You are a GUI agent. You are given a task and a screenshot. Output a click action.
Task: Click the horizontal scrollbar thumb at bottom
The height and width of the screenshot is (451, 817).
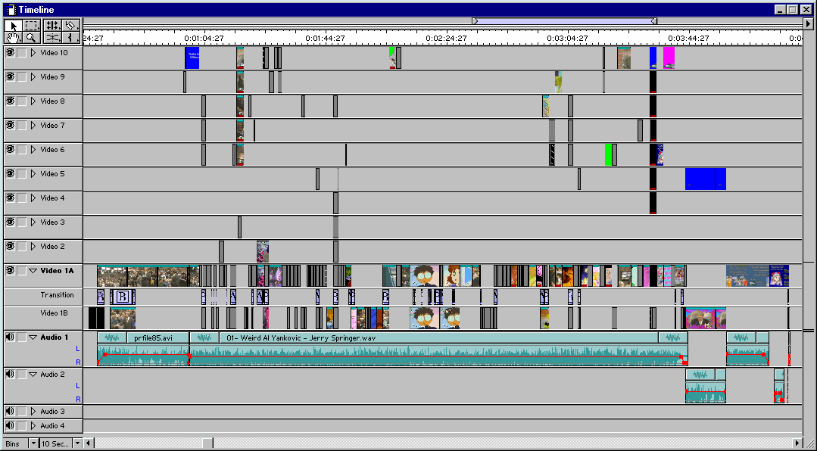(x=207, y=443)
